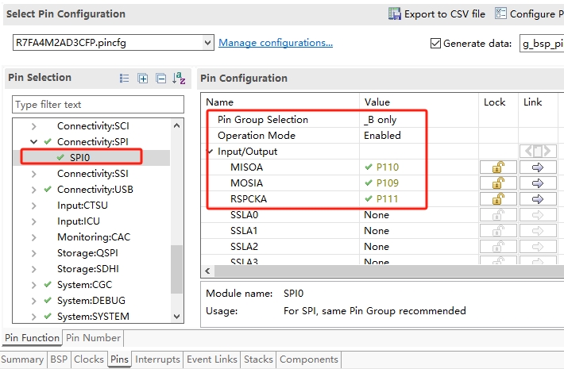Screen dimensions: 564x369
Task: Click the SSLA2 value None
Action: pyautogui.click(x=377, y=247)
